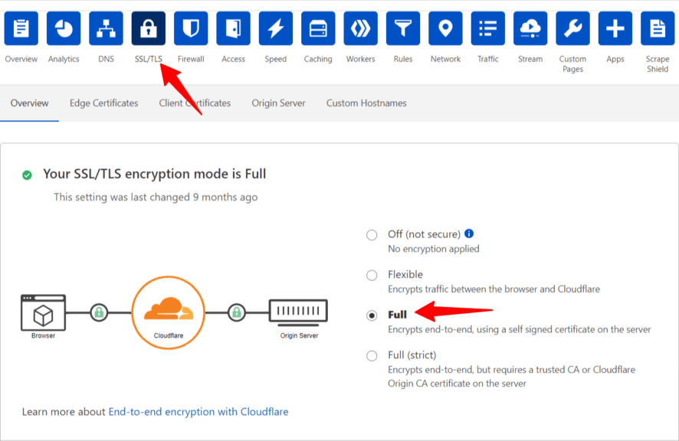The image size is (679, 441).
Task: Switch to the Origin Server tab
Action: pyautogui.click(x=278, y=103)
